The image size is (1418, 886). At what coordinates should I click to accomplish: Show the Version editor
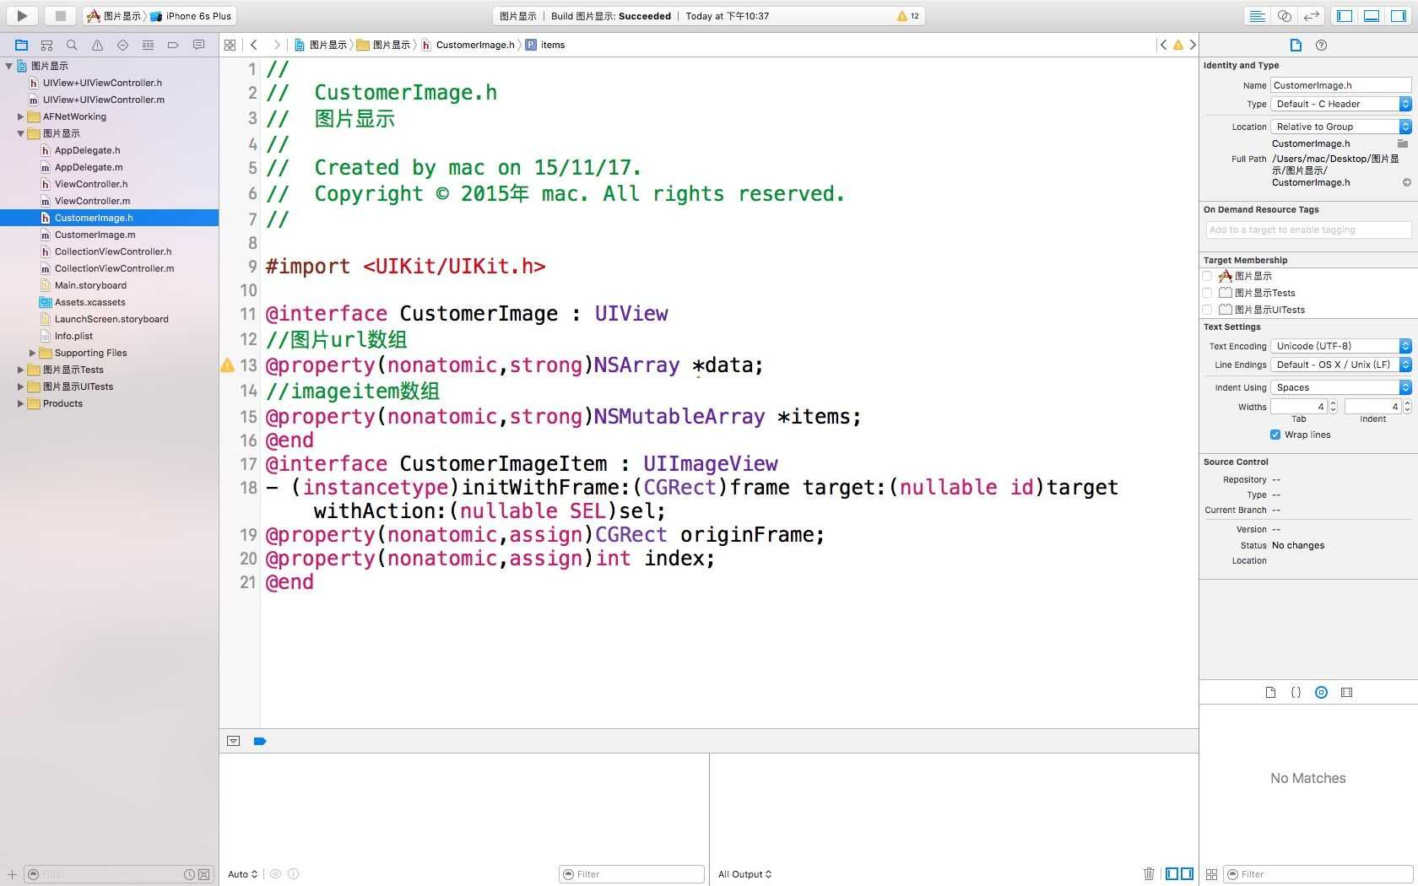pos(1311,15)
